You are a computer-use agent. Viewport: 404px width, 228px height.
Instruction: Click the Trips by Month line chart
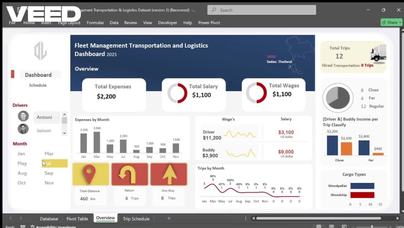coord(252,190)
